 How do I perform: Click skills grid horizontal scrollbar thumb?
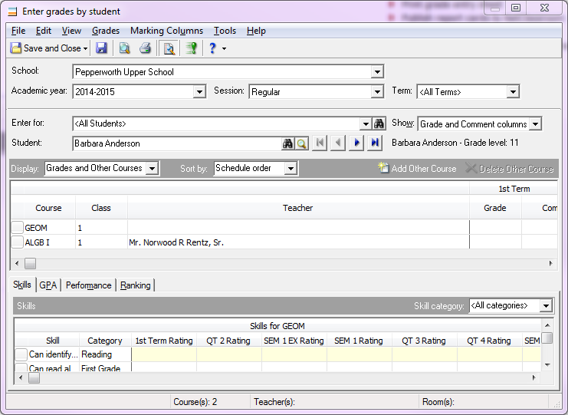pyautogui.click(x=34, y=378)
